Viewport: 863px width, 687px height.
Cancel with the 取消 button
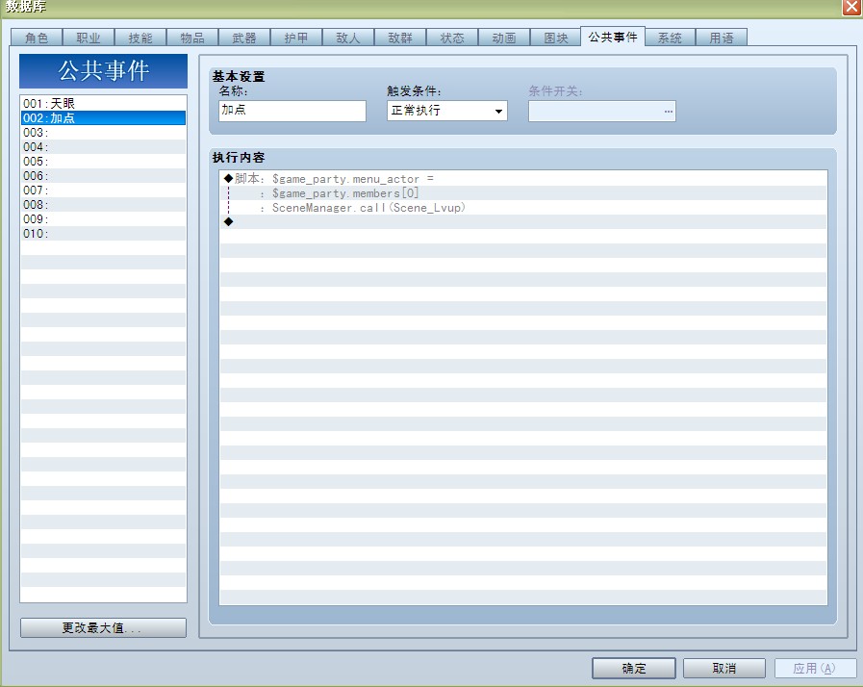724,669
